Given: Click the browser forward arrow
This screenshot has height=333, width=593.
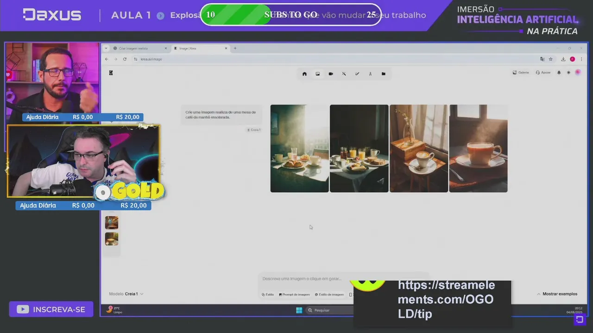Looking at the screenshot, I should [x=115, y=59].
